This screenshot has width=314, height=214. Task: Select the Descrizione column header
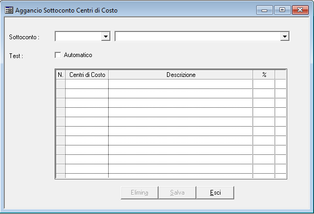[181, 75]
